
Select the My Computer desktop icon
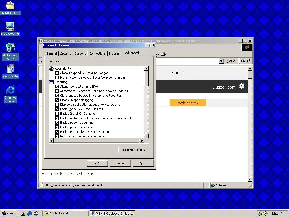pyautogui.click(x=10, y=29)
